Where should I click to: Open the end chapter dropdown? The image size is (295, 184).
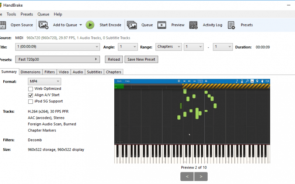(223, 47)
